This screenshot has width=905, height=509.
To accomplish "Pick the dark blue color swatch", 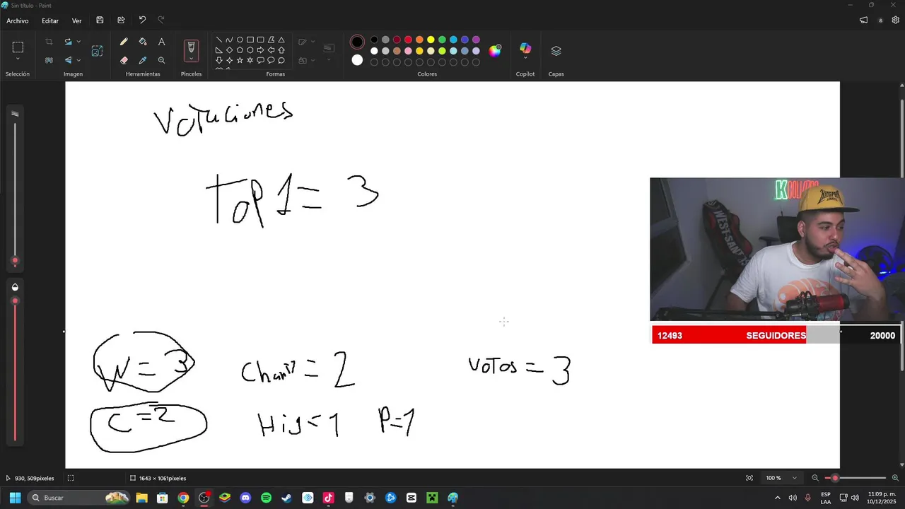I will (x=465, y=40).
